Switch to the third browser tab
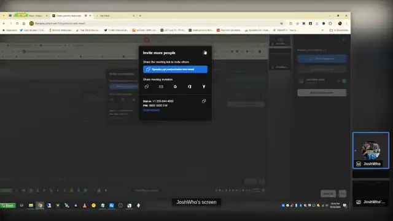Screen dimensions: 393x221 coord(115,15)
